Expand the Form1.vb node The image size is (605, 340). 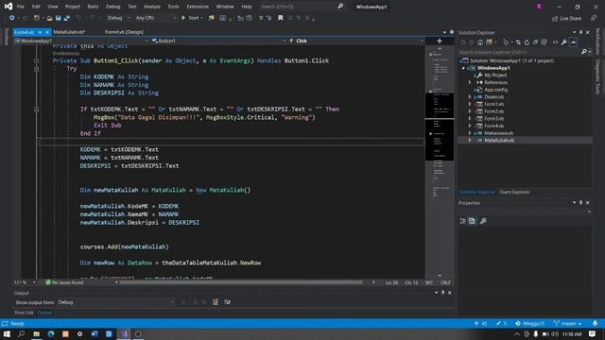[x=470, y=104]
